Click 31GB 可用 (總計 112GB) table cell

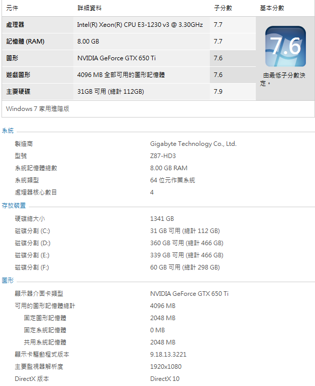(x=111, y=92)
